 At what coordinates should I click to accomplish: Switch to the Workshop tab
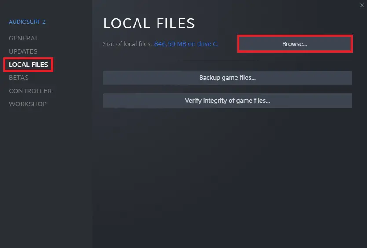coord(28,104)
